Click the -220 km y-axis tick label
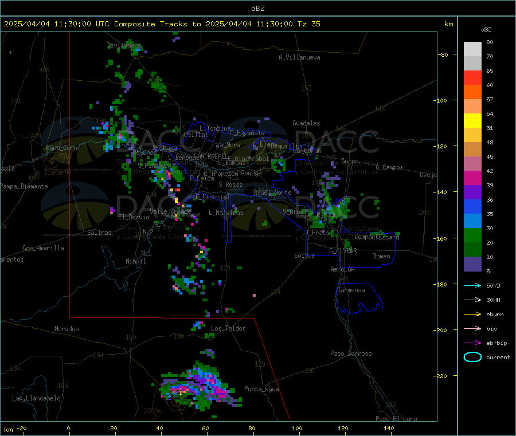 point(441,376)
